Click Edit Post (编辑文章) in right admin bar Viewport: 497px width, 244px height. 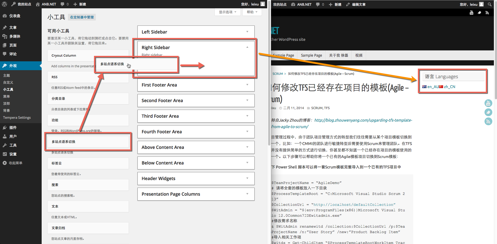tap(356, 4)
